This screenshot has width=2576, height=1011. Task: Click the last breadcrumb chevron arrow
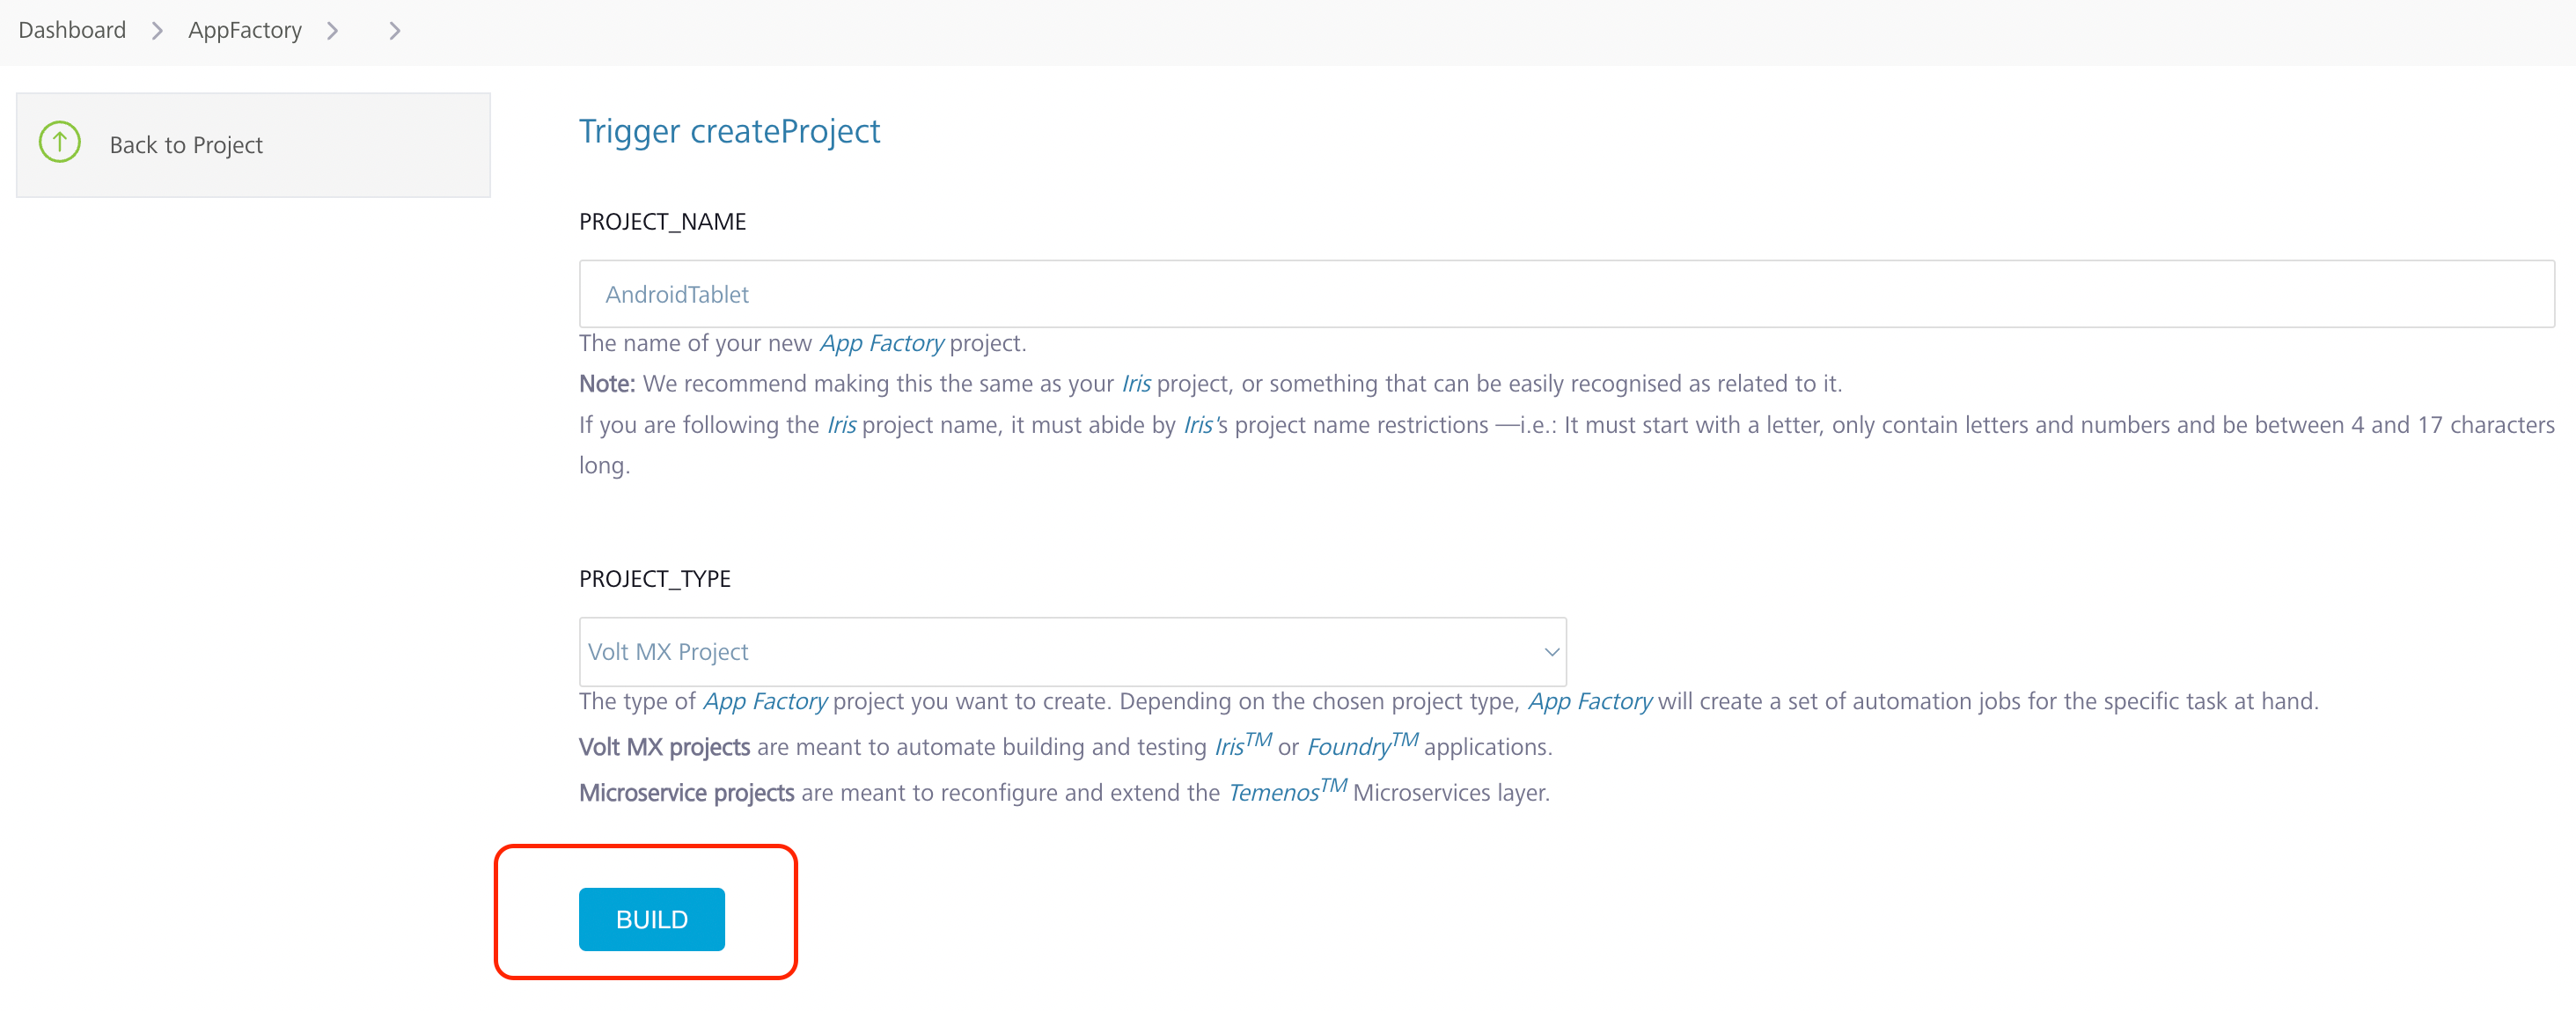[395, 31]
